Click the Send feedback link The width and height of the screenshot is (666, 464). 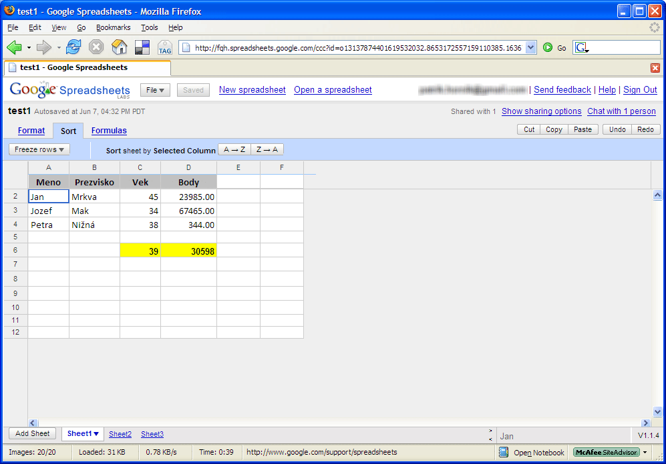coord(562,90)
